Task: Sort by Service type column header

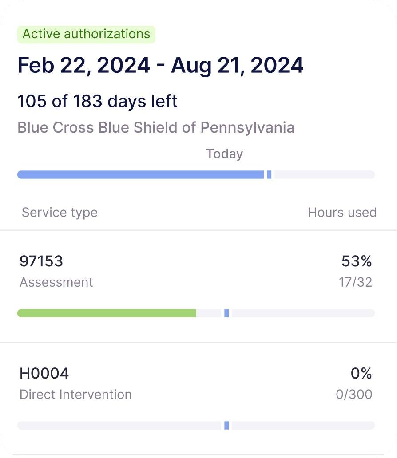Action: 60,213
